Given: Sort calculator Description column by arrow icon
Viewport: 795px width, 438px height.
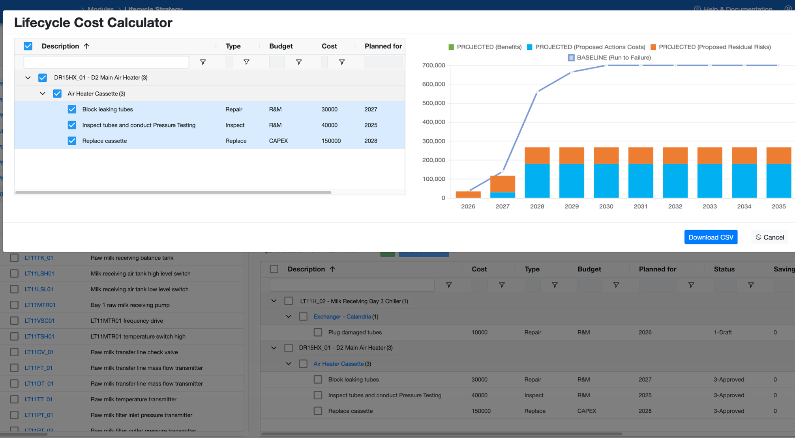Looking at the screenshot, I should click(86, 46).
